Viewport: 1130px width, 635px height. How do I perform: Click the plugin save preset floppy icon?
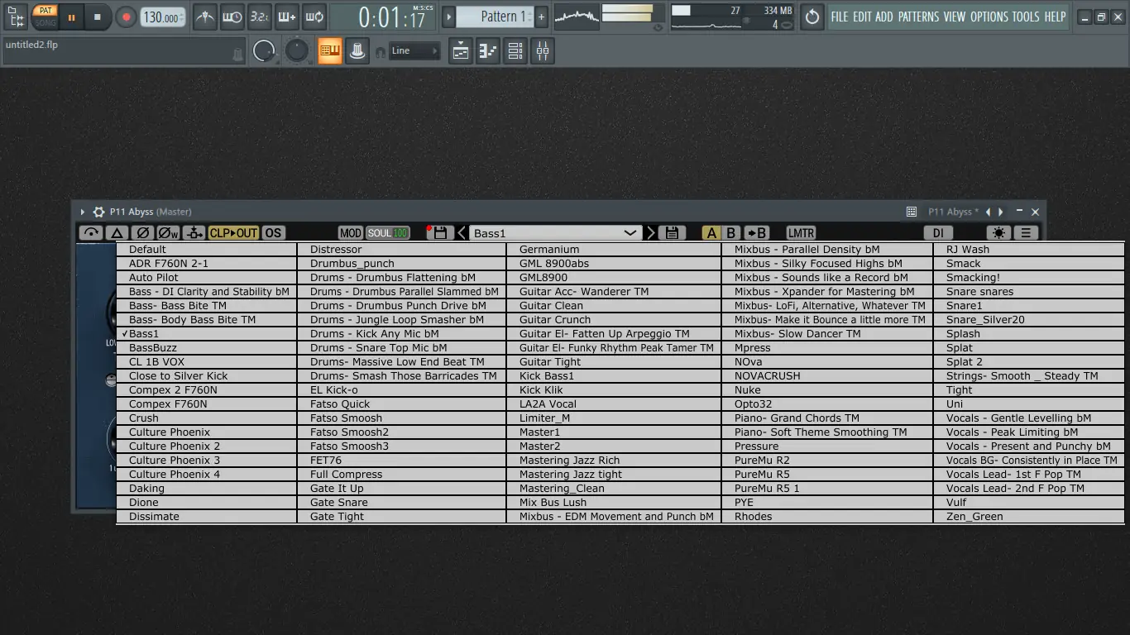coord(439,233)
